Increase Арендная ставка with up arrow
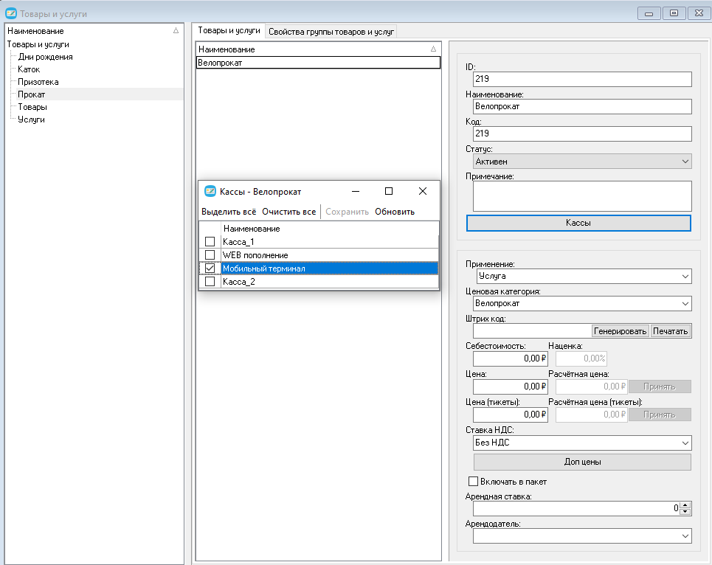 [685, 505]
